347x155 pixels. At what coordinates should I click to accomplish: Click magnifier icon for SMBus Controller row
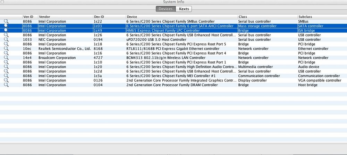[x=6, y=21]
